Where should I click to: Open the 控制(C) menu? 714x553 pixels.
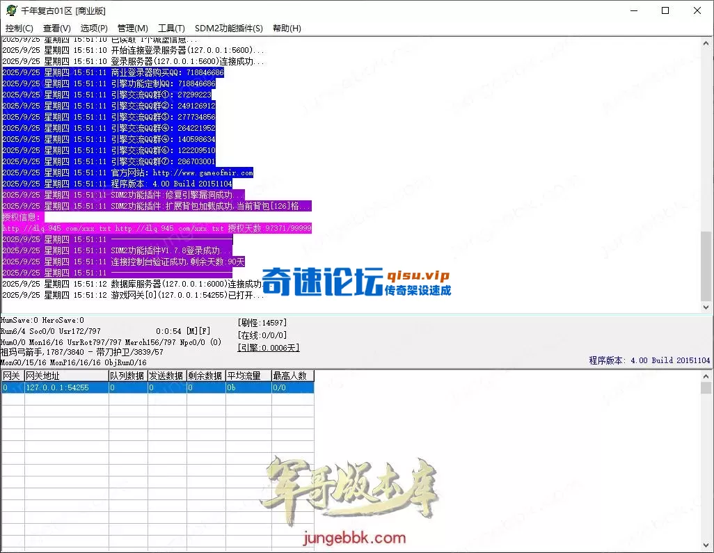[x=19, y=29]
